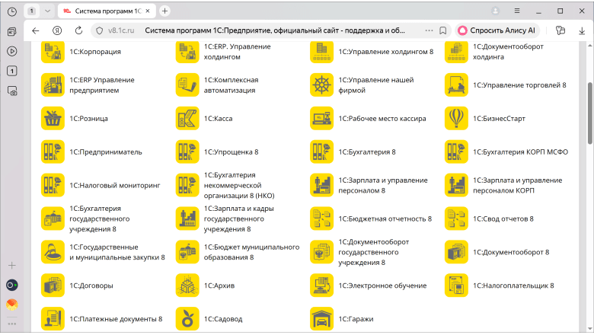Bookmark the page with the bookmark icon

tap(443, 30)
